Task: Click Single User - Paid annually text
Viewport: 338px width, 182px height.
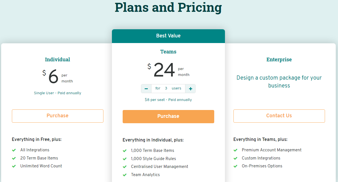Action: pos(57,93)
